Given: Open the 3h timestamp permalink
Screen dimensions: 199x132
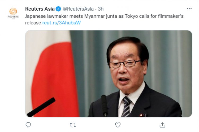Looking at the screenshot, I should click(101, 9).
